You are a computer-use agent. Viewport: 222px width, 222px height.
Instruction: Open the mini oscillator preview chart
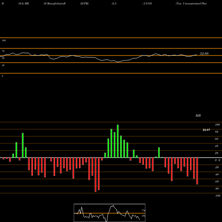pyautogui.click(x=110, y=213)
